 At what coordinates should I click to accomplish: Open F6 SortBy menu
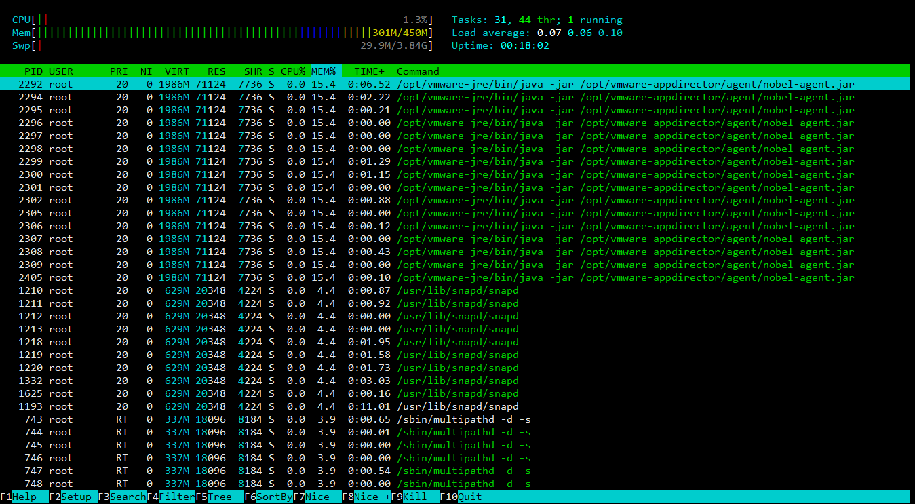(x=269, y=497)
